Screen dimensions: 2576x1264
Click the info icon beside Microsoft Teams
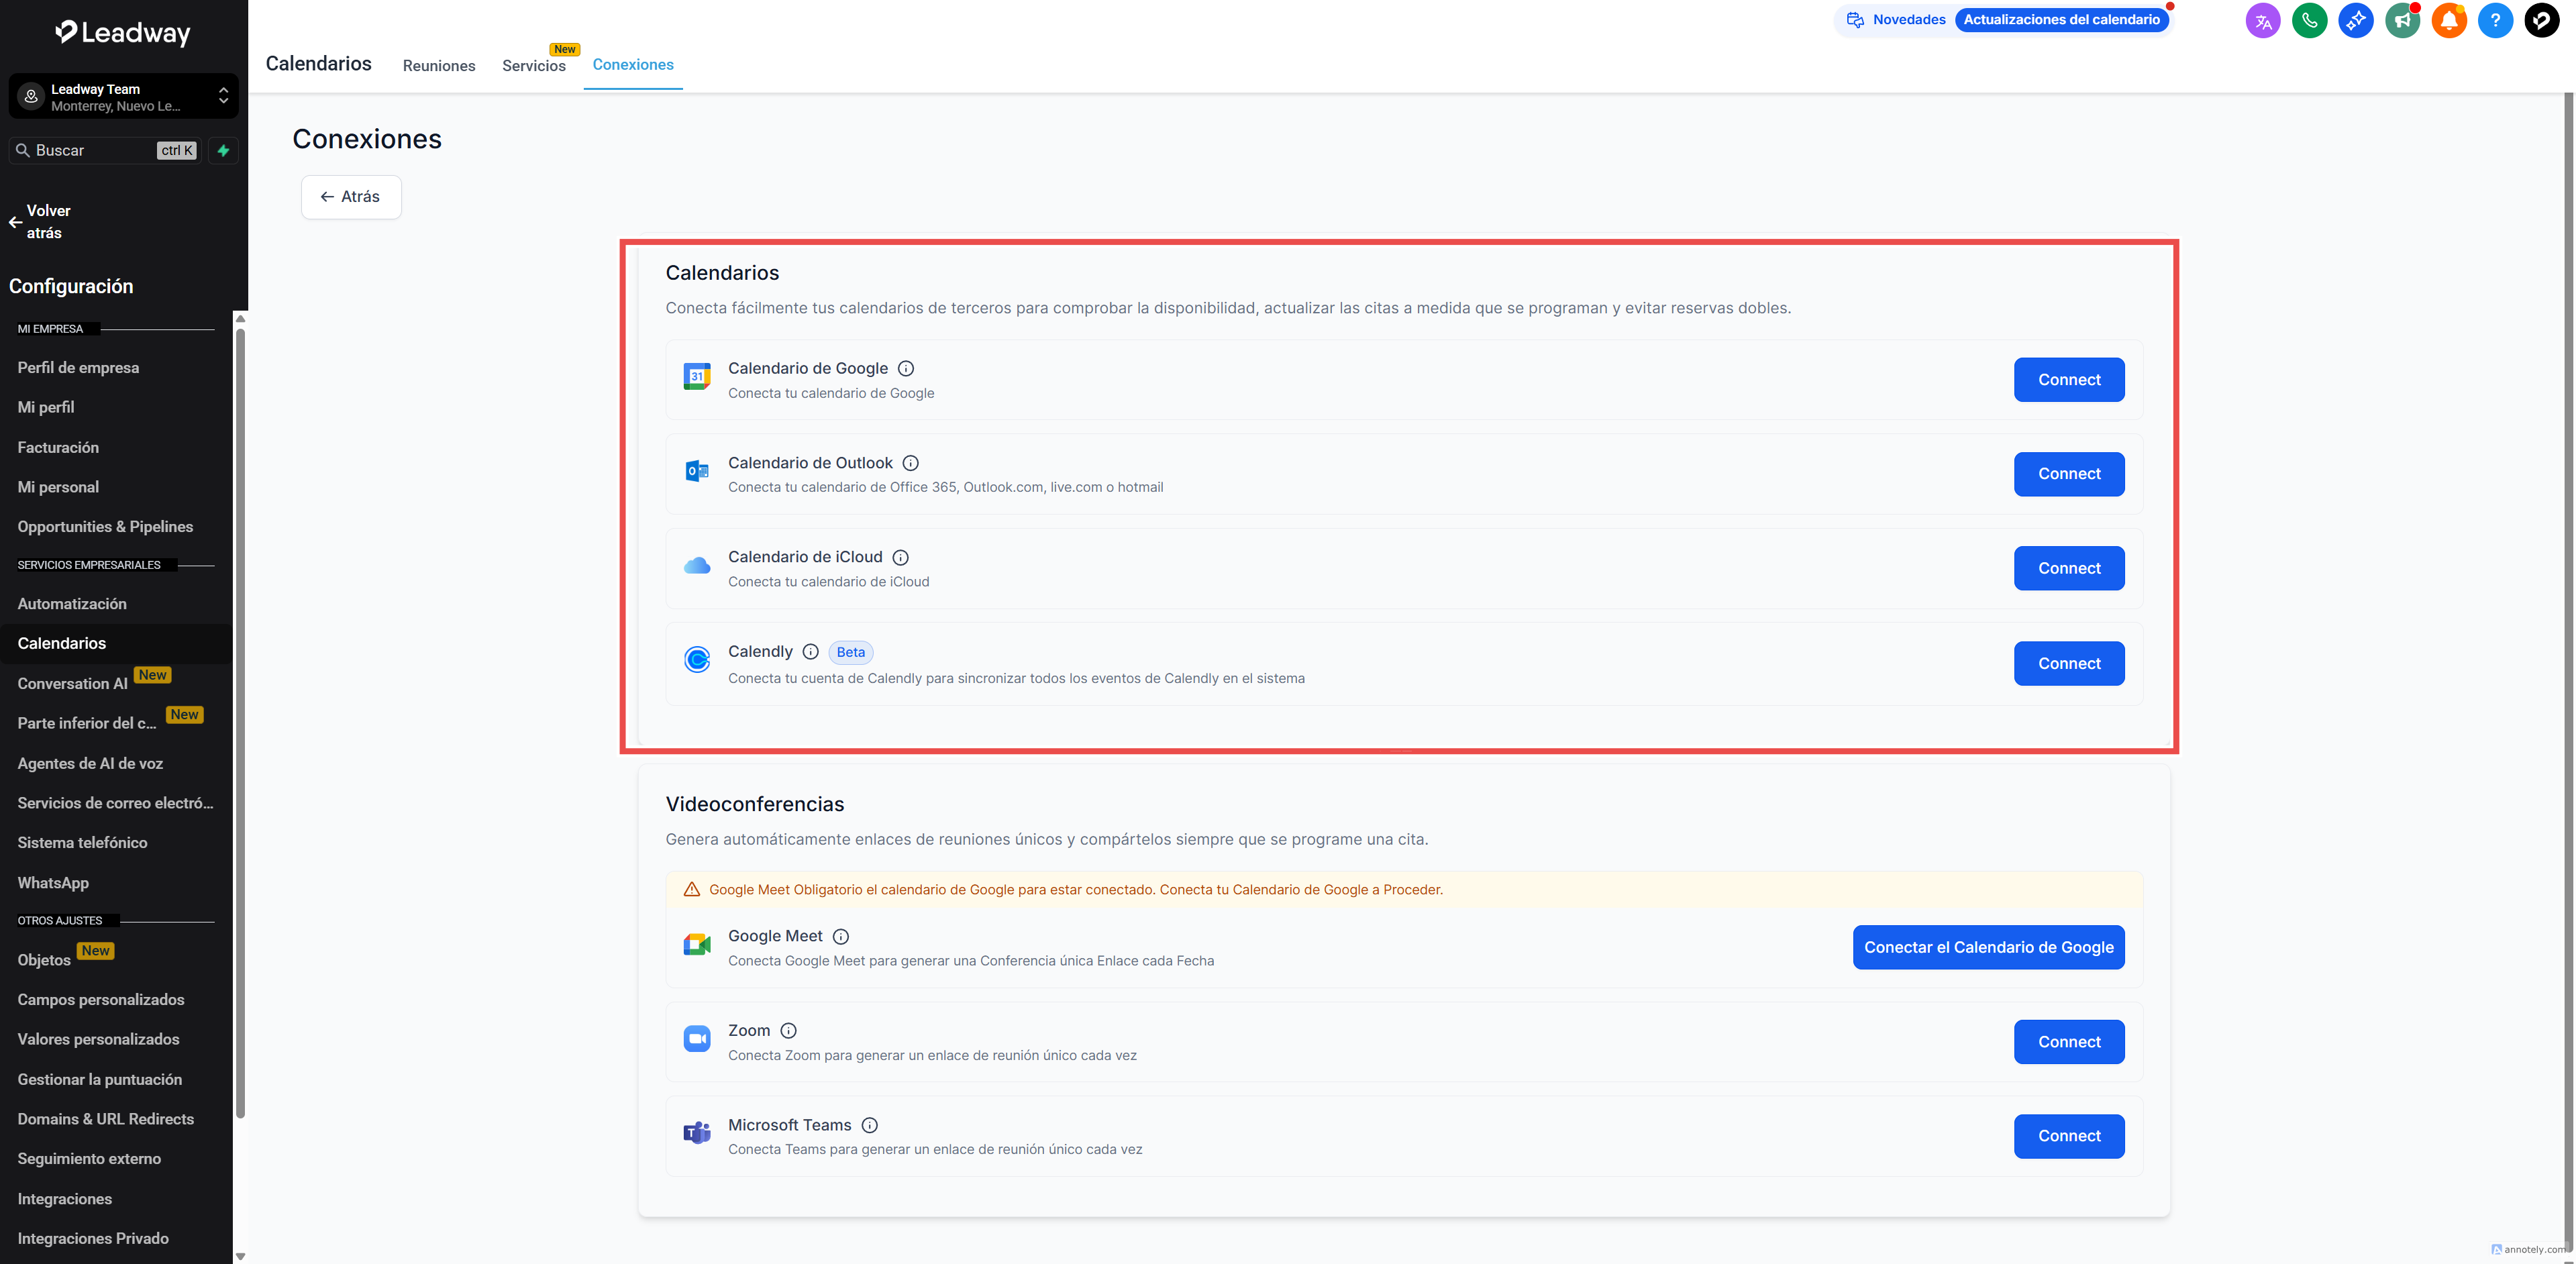coord(870,1125)
